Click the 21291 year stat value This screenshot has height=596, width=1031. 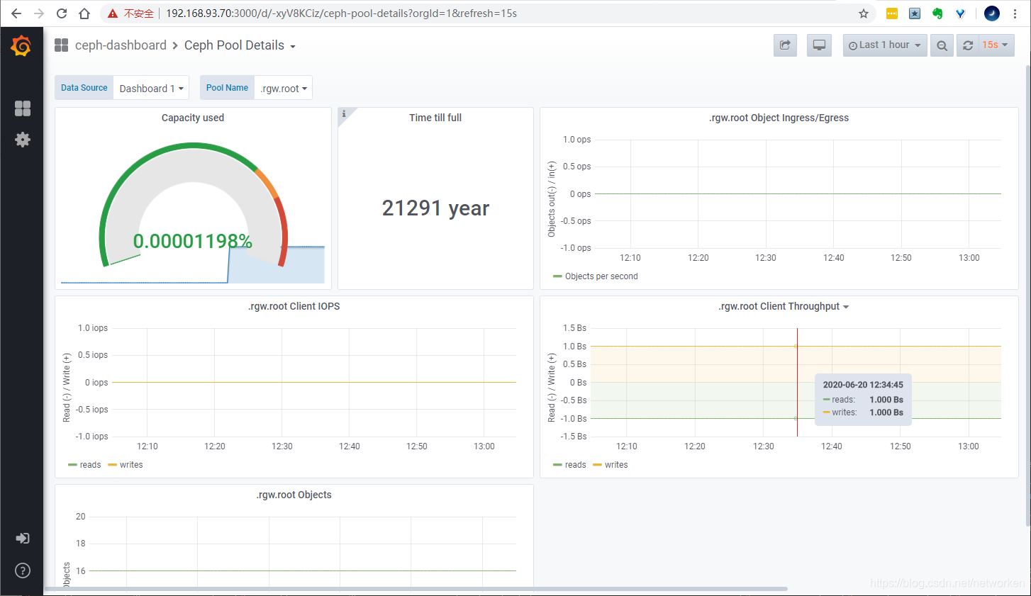tap(435, 208)
